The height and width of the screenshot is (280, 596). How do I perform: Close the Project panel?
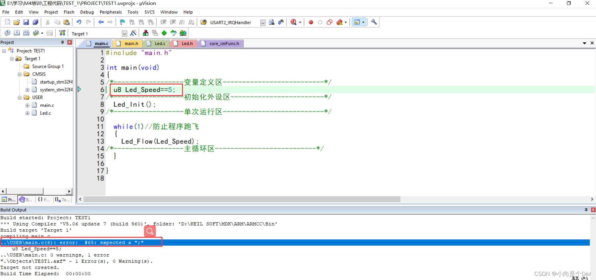pyautogui.click(x=70, y=42)
